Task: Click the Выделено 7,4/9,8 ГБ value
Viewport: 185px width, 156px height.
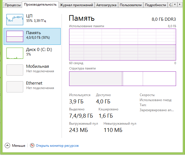Action: point(81,116)
